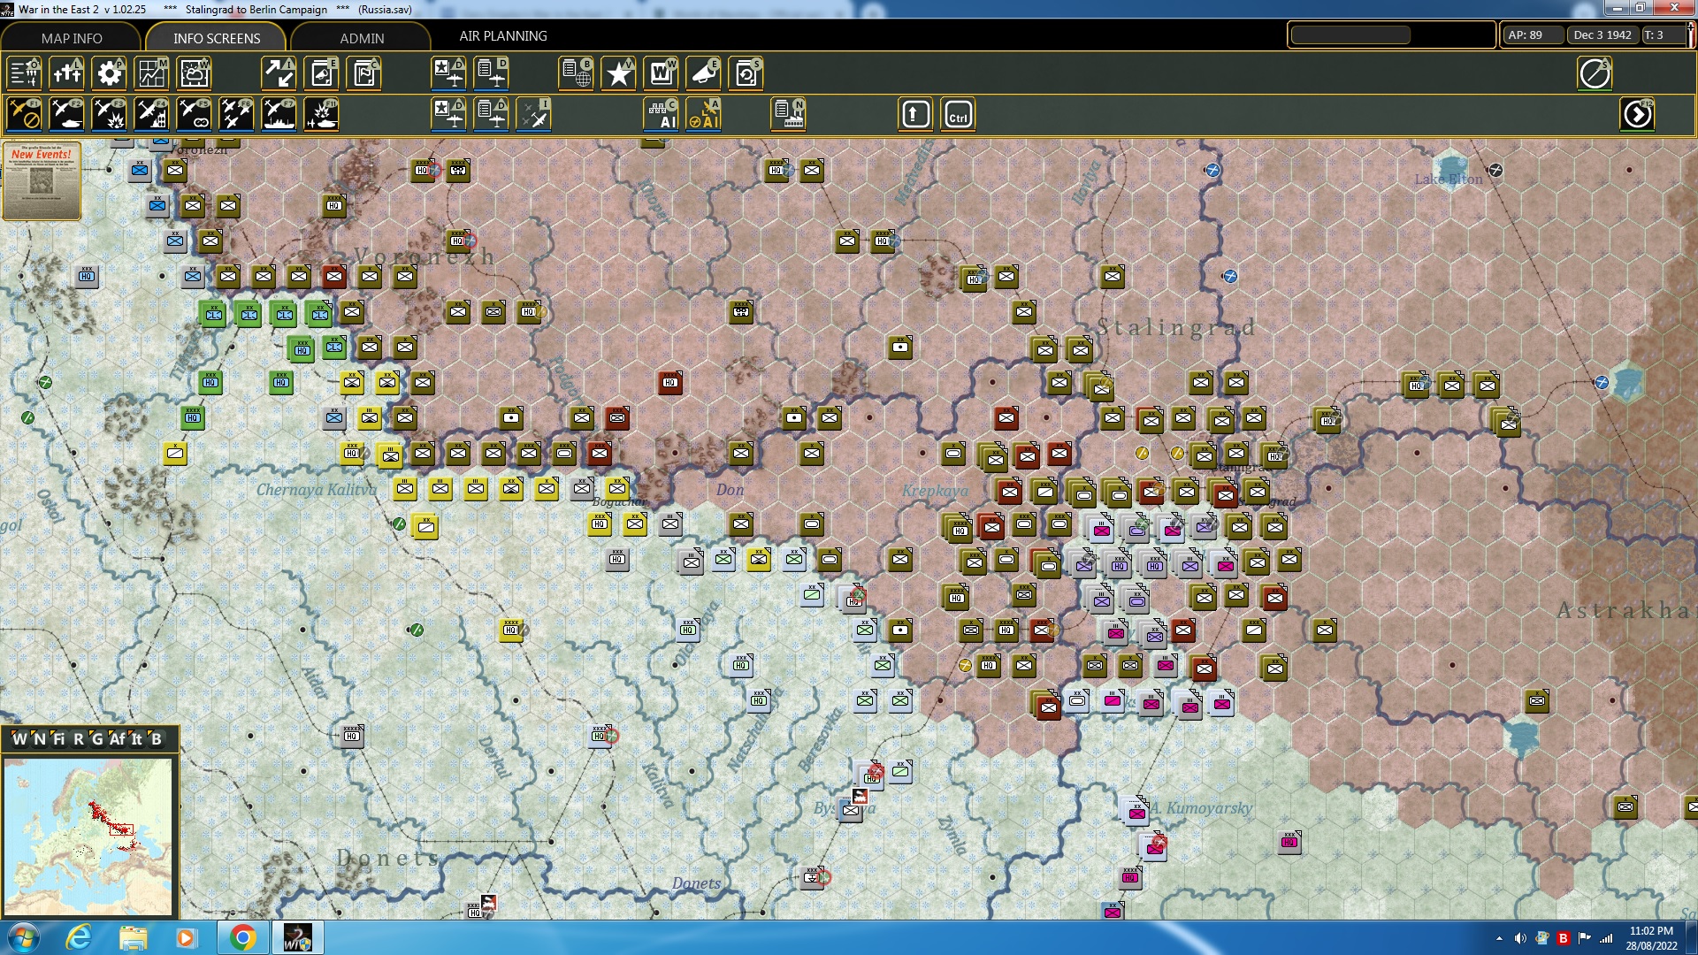
Task: Click the AP: 89 admin points display
Action: (1533, 35)
